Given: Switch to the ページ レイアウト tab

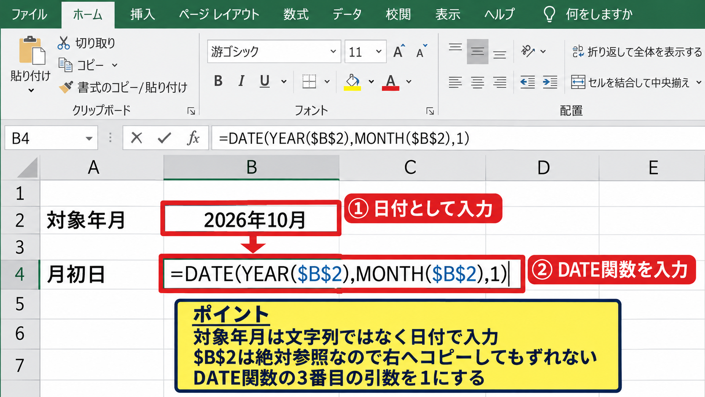Looking at the screenshot, I should pyautogui.click(x=219, y=14).
